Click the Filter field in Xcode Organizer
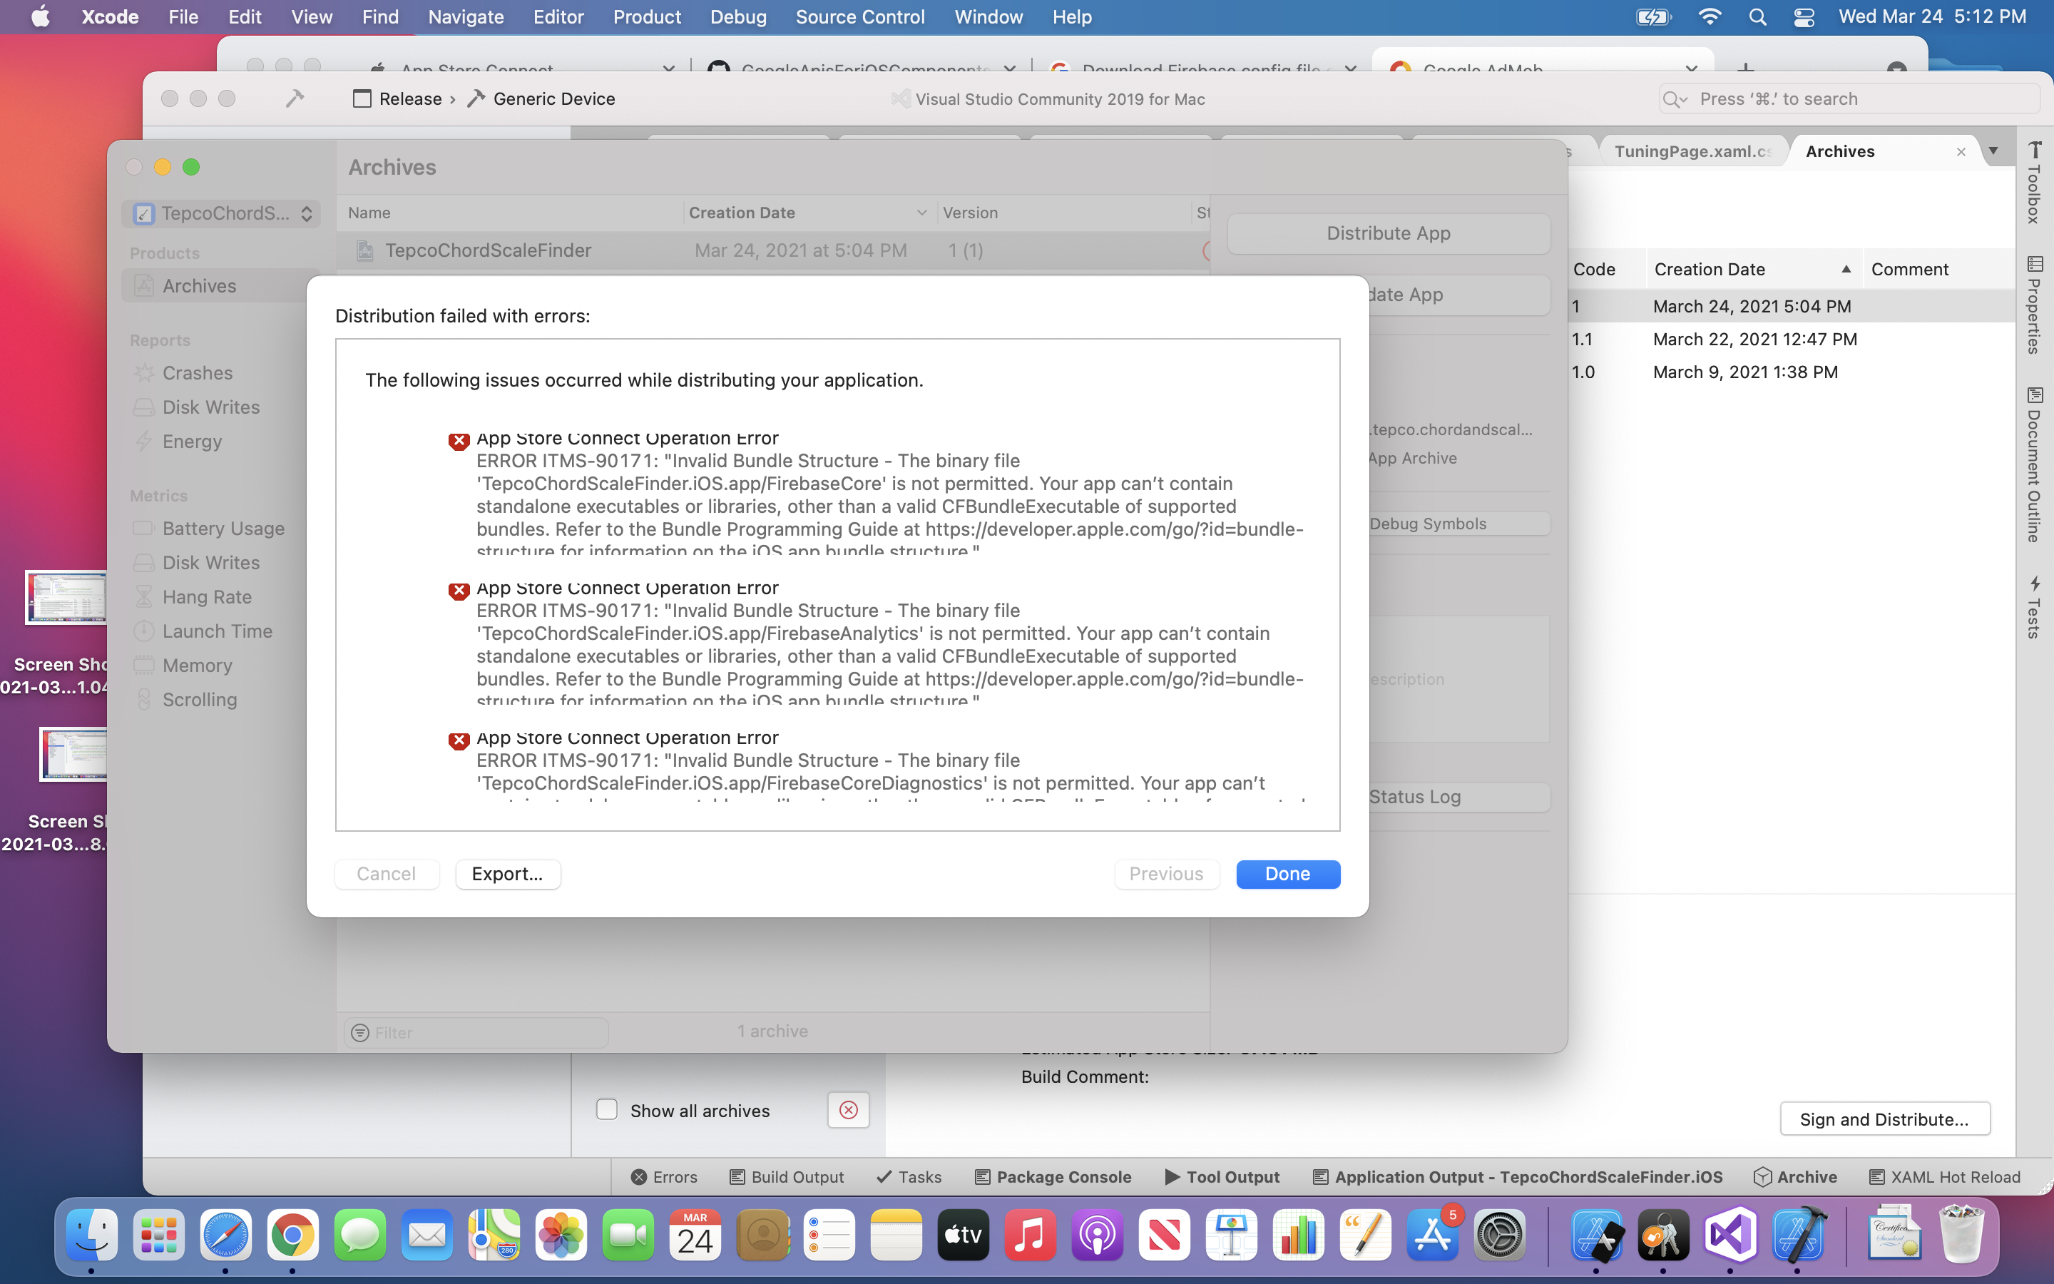 (476, 1033)
